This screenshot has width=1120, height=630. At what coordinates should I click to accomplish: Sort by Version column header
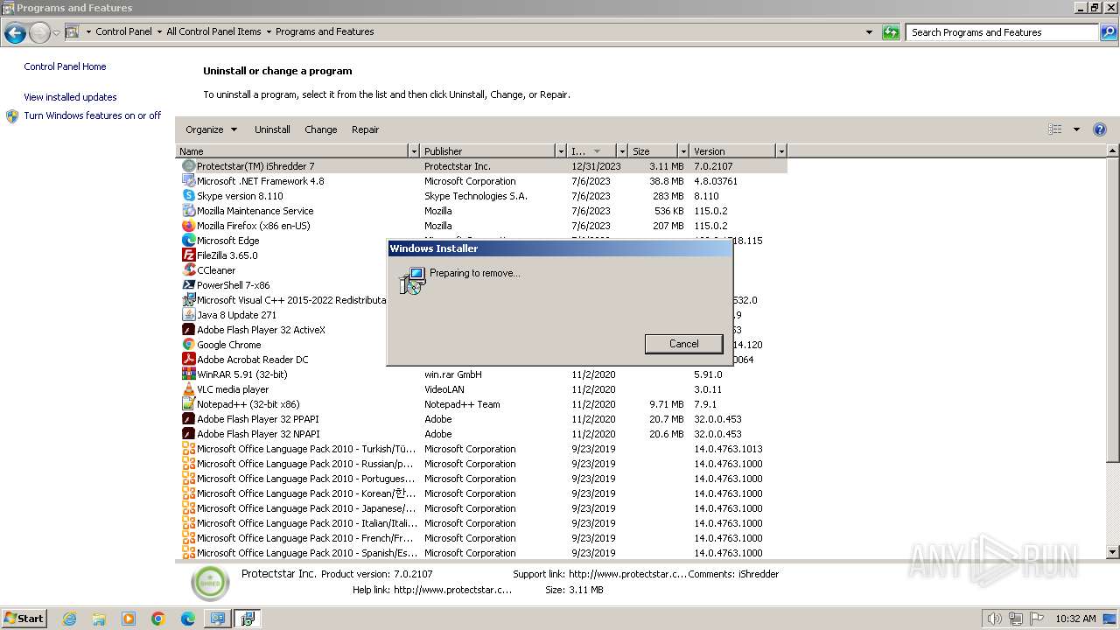pyautogui.click(x=733, y=151)
